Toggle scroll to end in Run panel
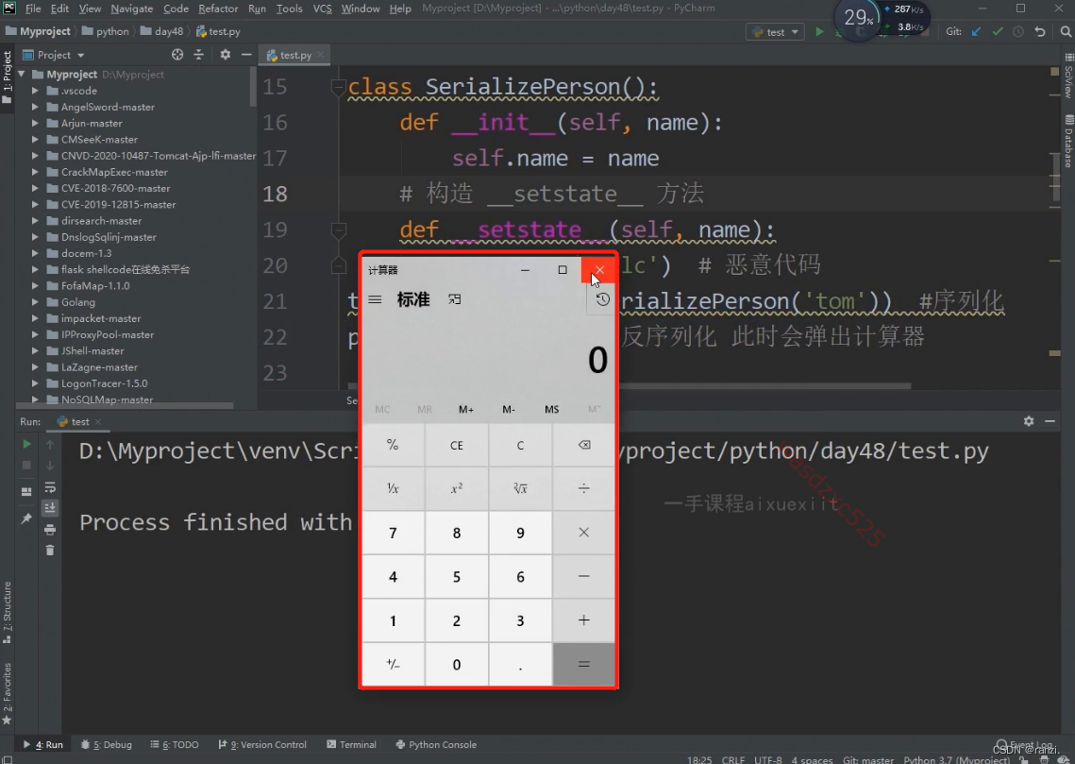Image resolution: width=1075 pixels, height=764 pixels. click(x=50, y=507)
